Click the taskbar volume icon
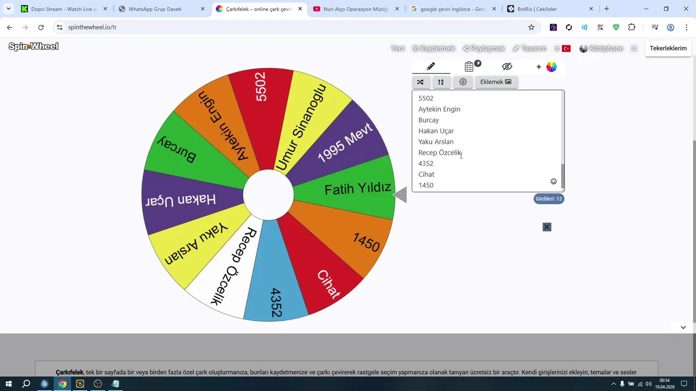Screen dimensions: 696x391 coord(648,384)
